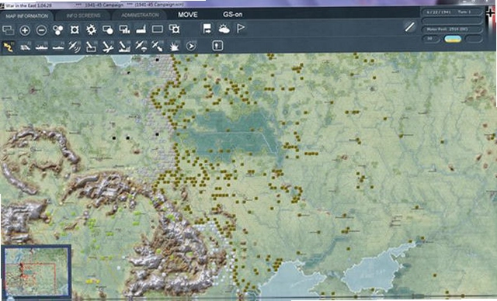
Task: Click the overlapping rectangles icon in top toolbar
Action: (x=9, y=30)
